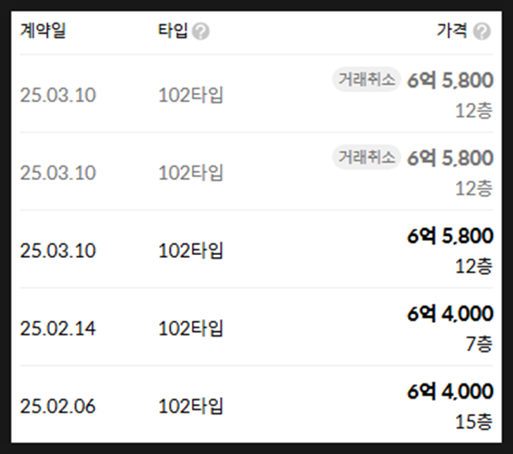Click second 거래취소 badge
Viewport: 513px width, 454px height.
(x=366, y=157)
